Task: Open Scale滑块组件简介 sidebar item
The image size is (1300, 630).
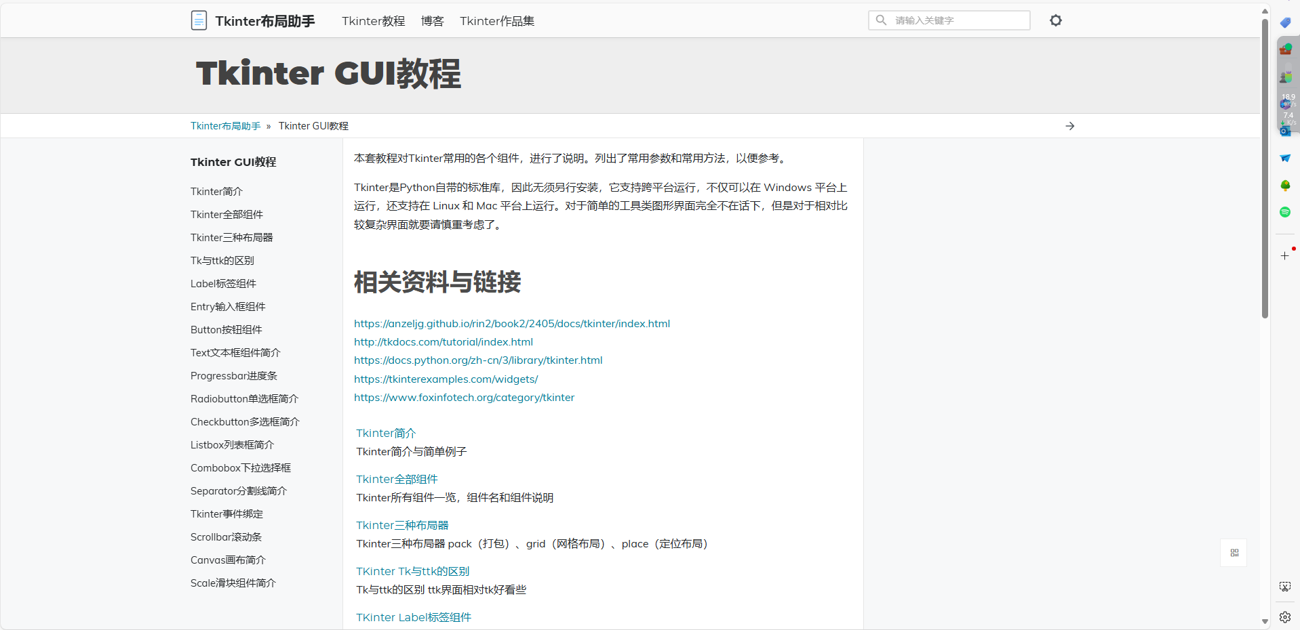Action: 233,583
